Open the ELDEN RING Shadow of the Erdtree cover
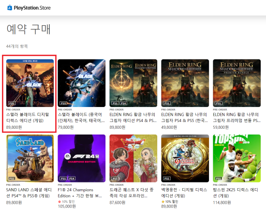 click(185, 83)
